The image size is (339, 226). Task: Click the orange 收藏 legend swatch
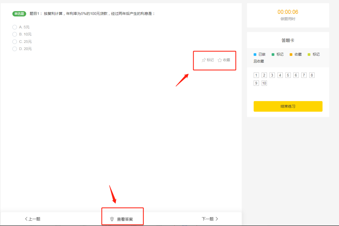(291, 54)
